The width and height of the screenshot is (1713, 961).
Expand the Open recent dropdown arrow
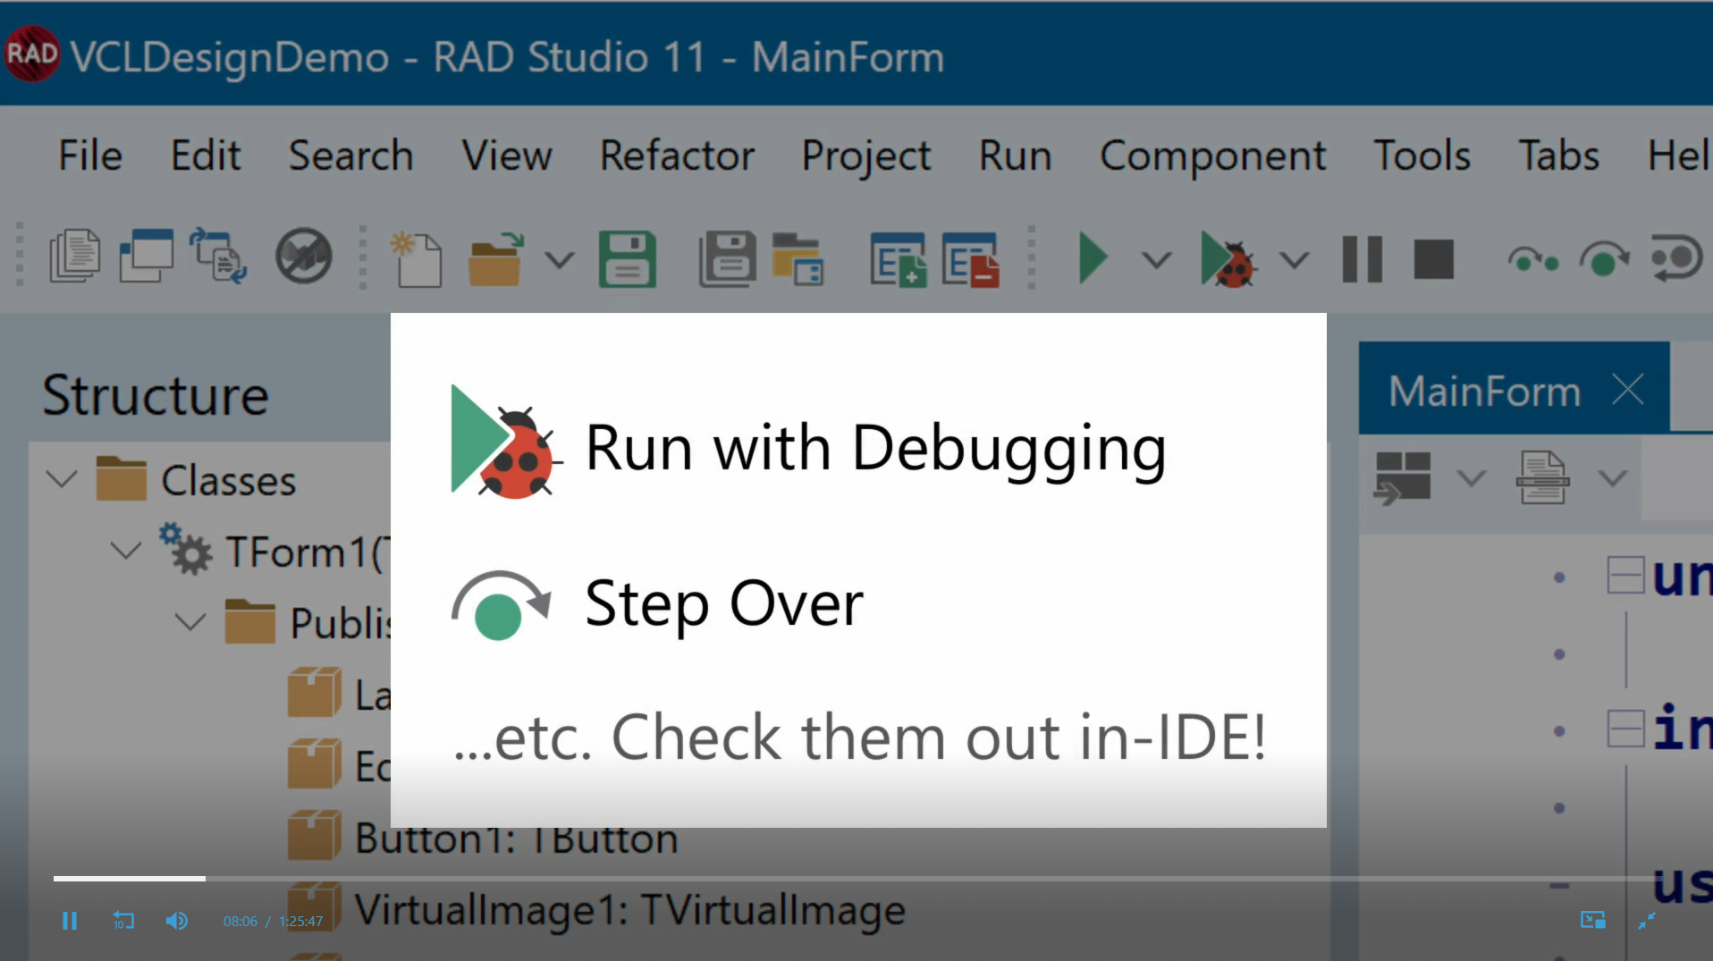pyautogui.click(x=560, y=260)
